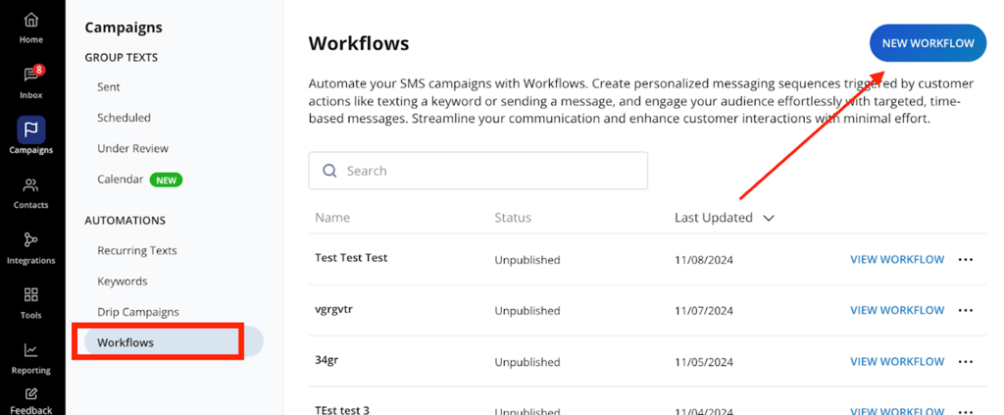1004x415 pixels.
Task: Open Scheduled group texts
Action: (x=125, y=118)
